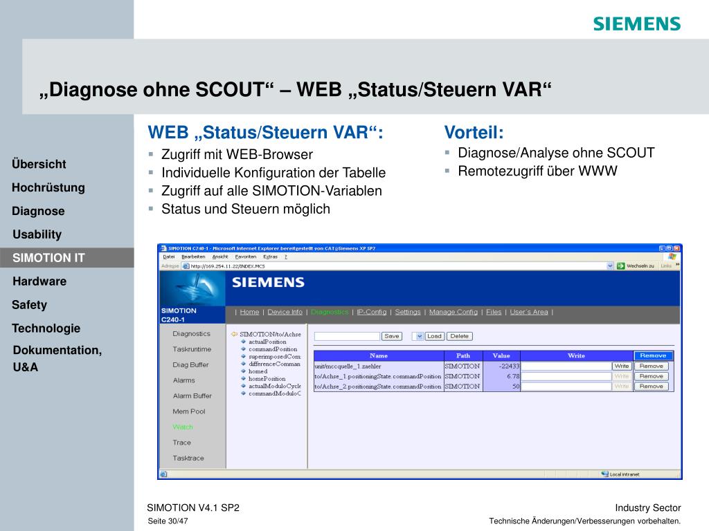The height and width of the screenshot is (531, 709).
Task: Click the SIMOTION IT slide navigation entry
Action: 67,258
